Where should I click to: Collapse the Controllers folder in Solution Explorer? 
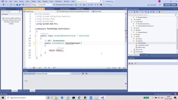tap(132, 22)
